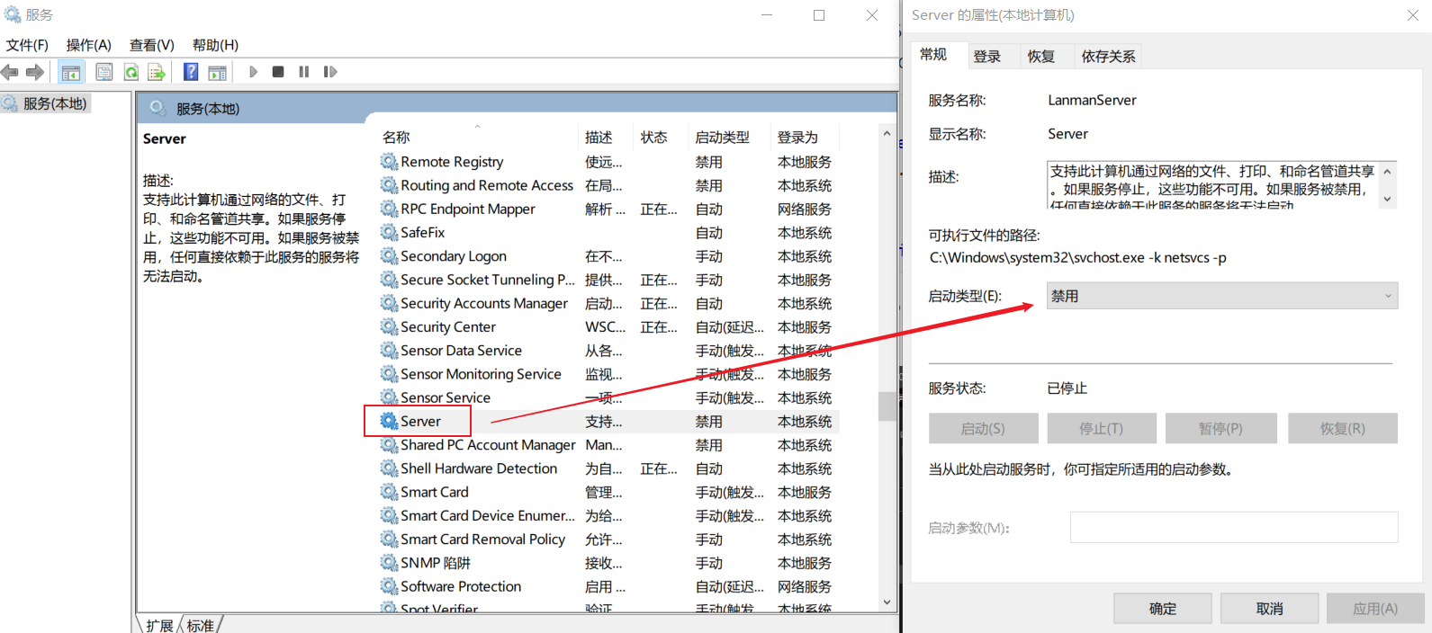The width and height of the screenshot is (1432, 633).
Task: Click the Stop Service square icon
Action: [278, 72]
